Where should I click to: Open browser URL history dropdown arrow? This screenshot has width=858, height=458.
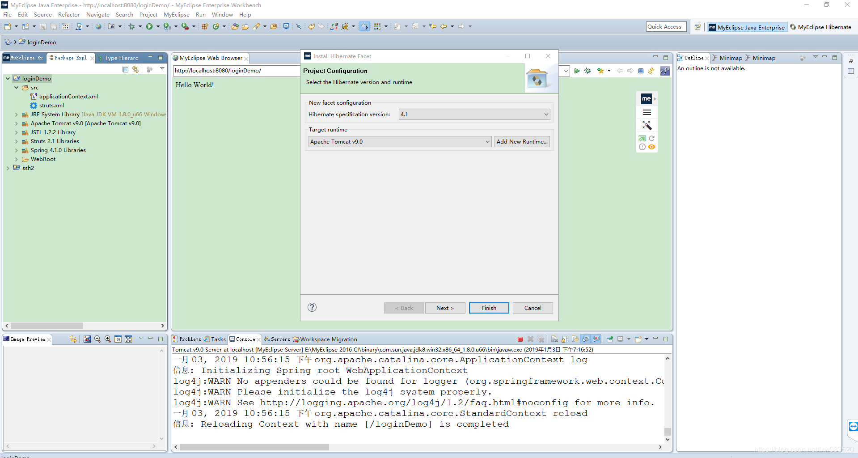pyautogui.click(x=566, y=71)
